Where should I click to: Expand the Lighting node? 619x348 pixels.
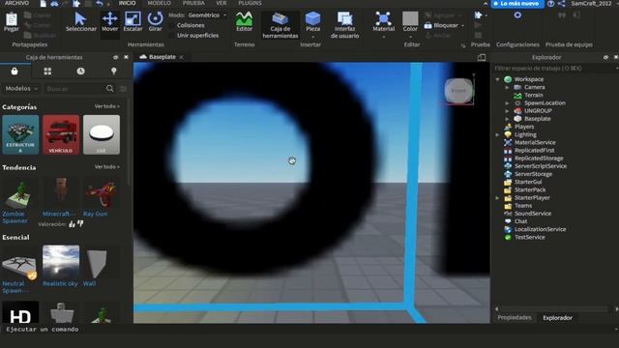click(x=497, y=134)
